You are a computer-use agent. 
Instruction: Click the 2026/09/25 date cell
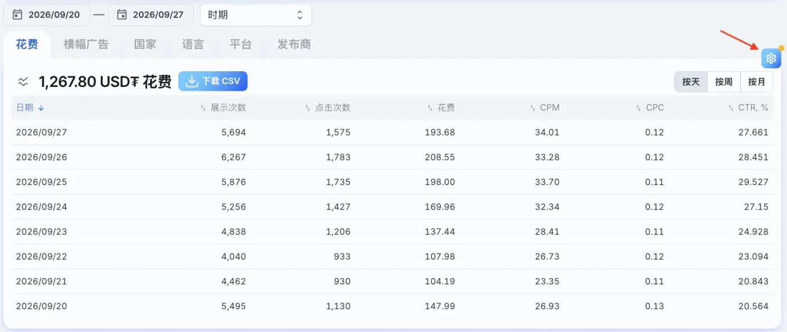click(42, 182)
